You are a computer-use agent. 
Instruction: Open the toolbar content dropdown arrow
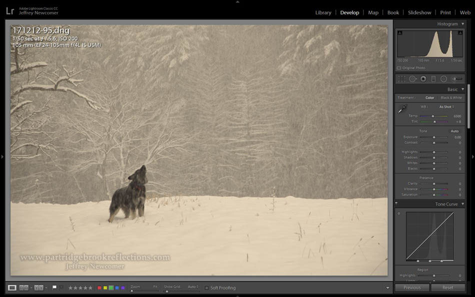(x=387, y=288)
